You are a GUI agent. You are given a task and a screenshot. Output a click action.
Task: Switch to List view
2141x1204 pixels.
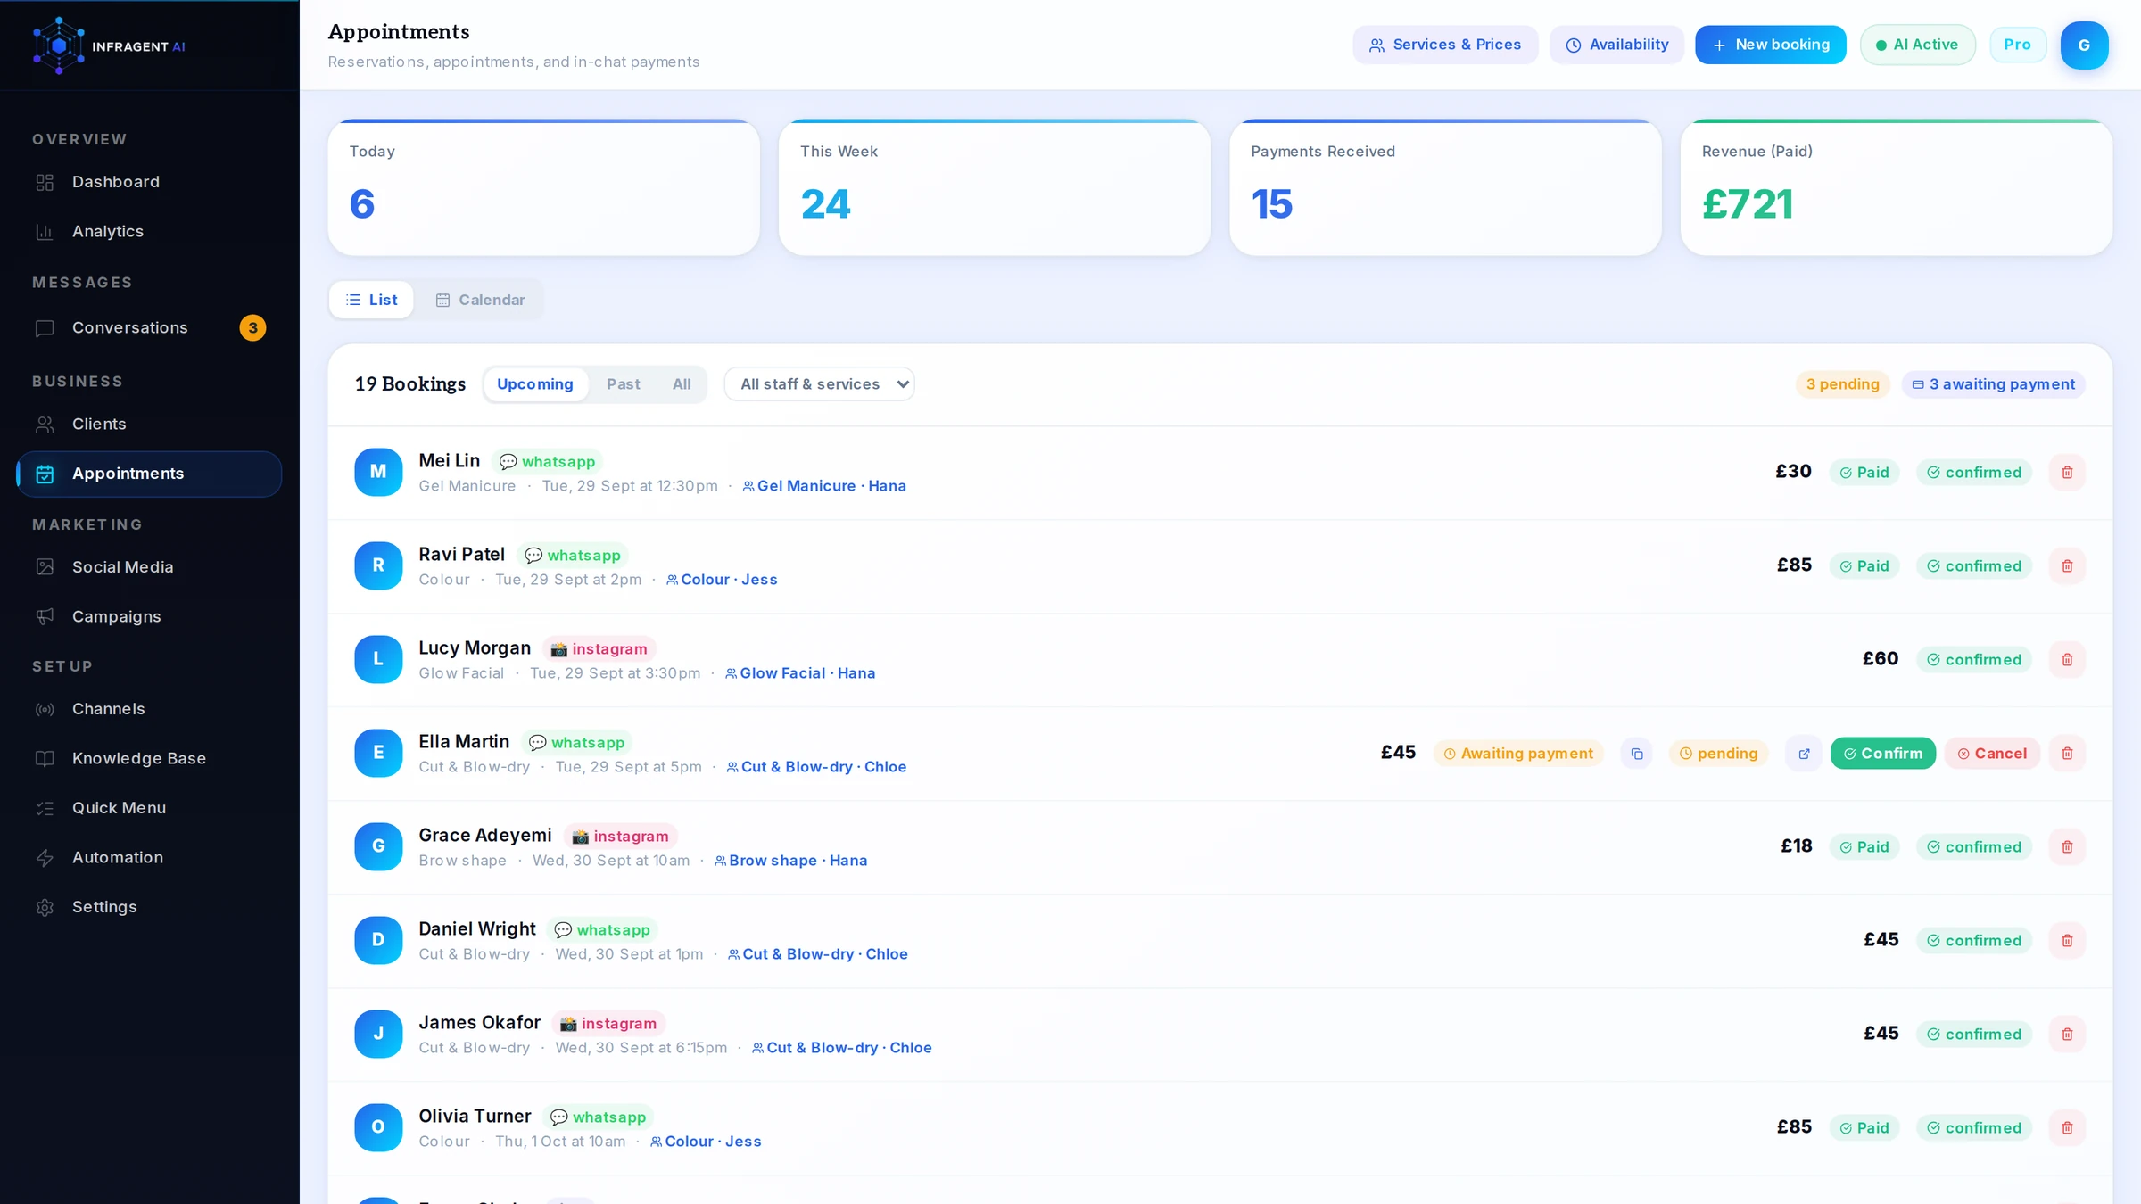tap(372, 300)
